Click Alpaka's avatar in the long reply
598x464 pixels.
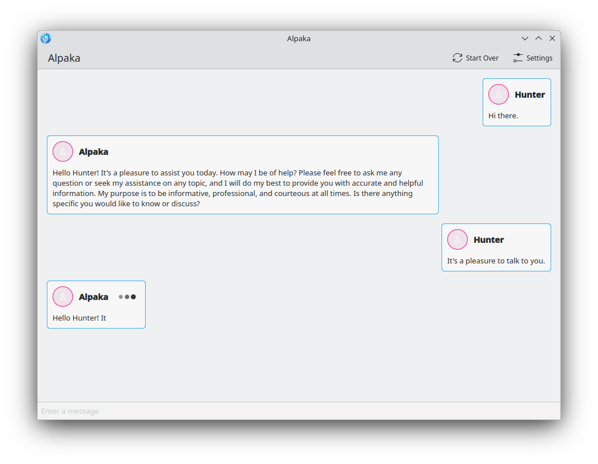click(x=63, y=151)
